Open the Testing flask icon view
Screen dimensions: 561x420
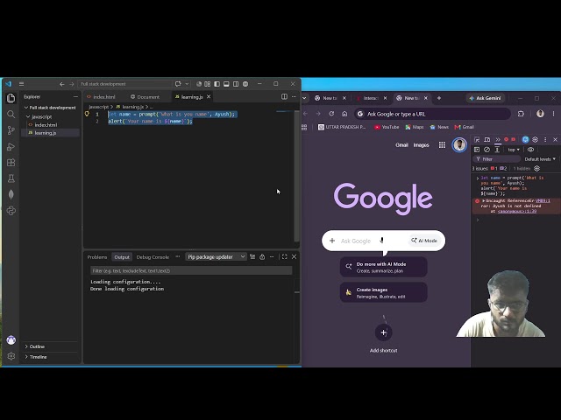[x=11, y=178]
